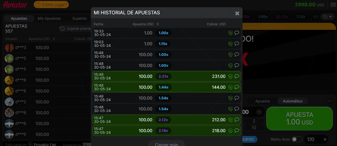Open the Cómo jugar help button

51,4
